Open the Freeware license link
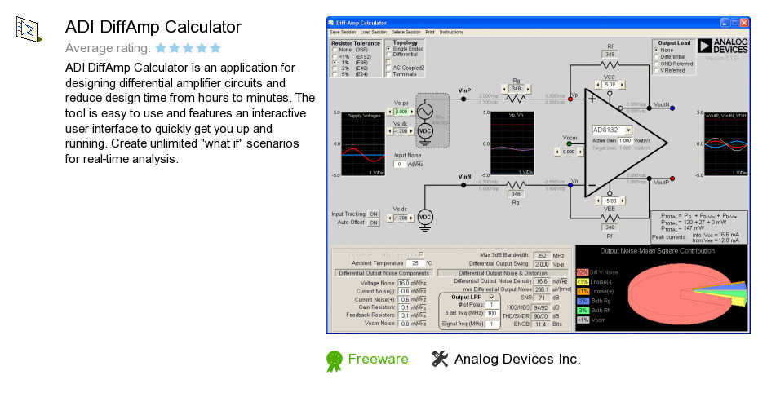 pos(378,359)
